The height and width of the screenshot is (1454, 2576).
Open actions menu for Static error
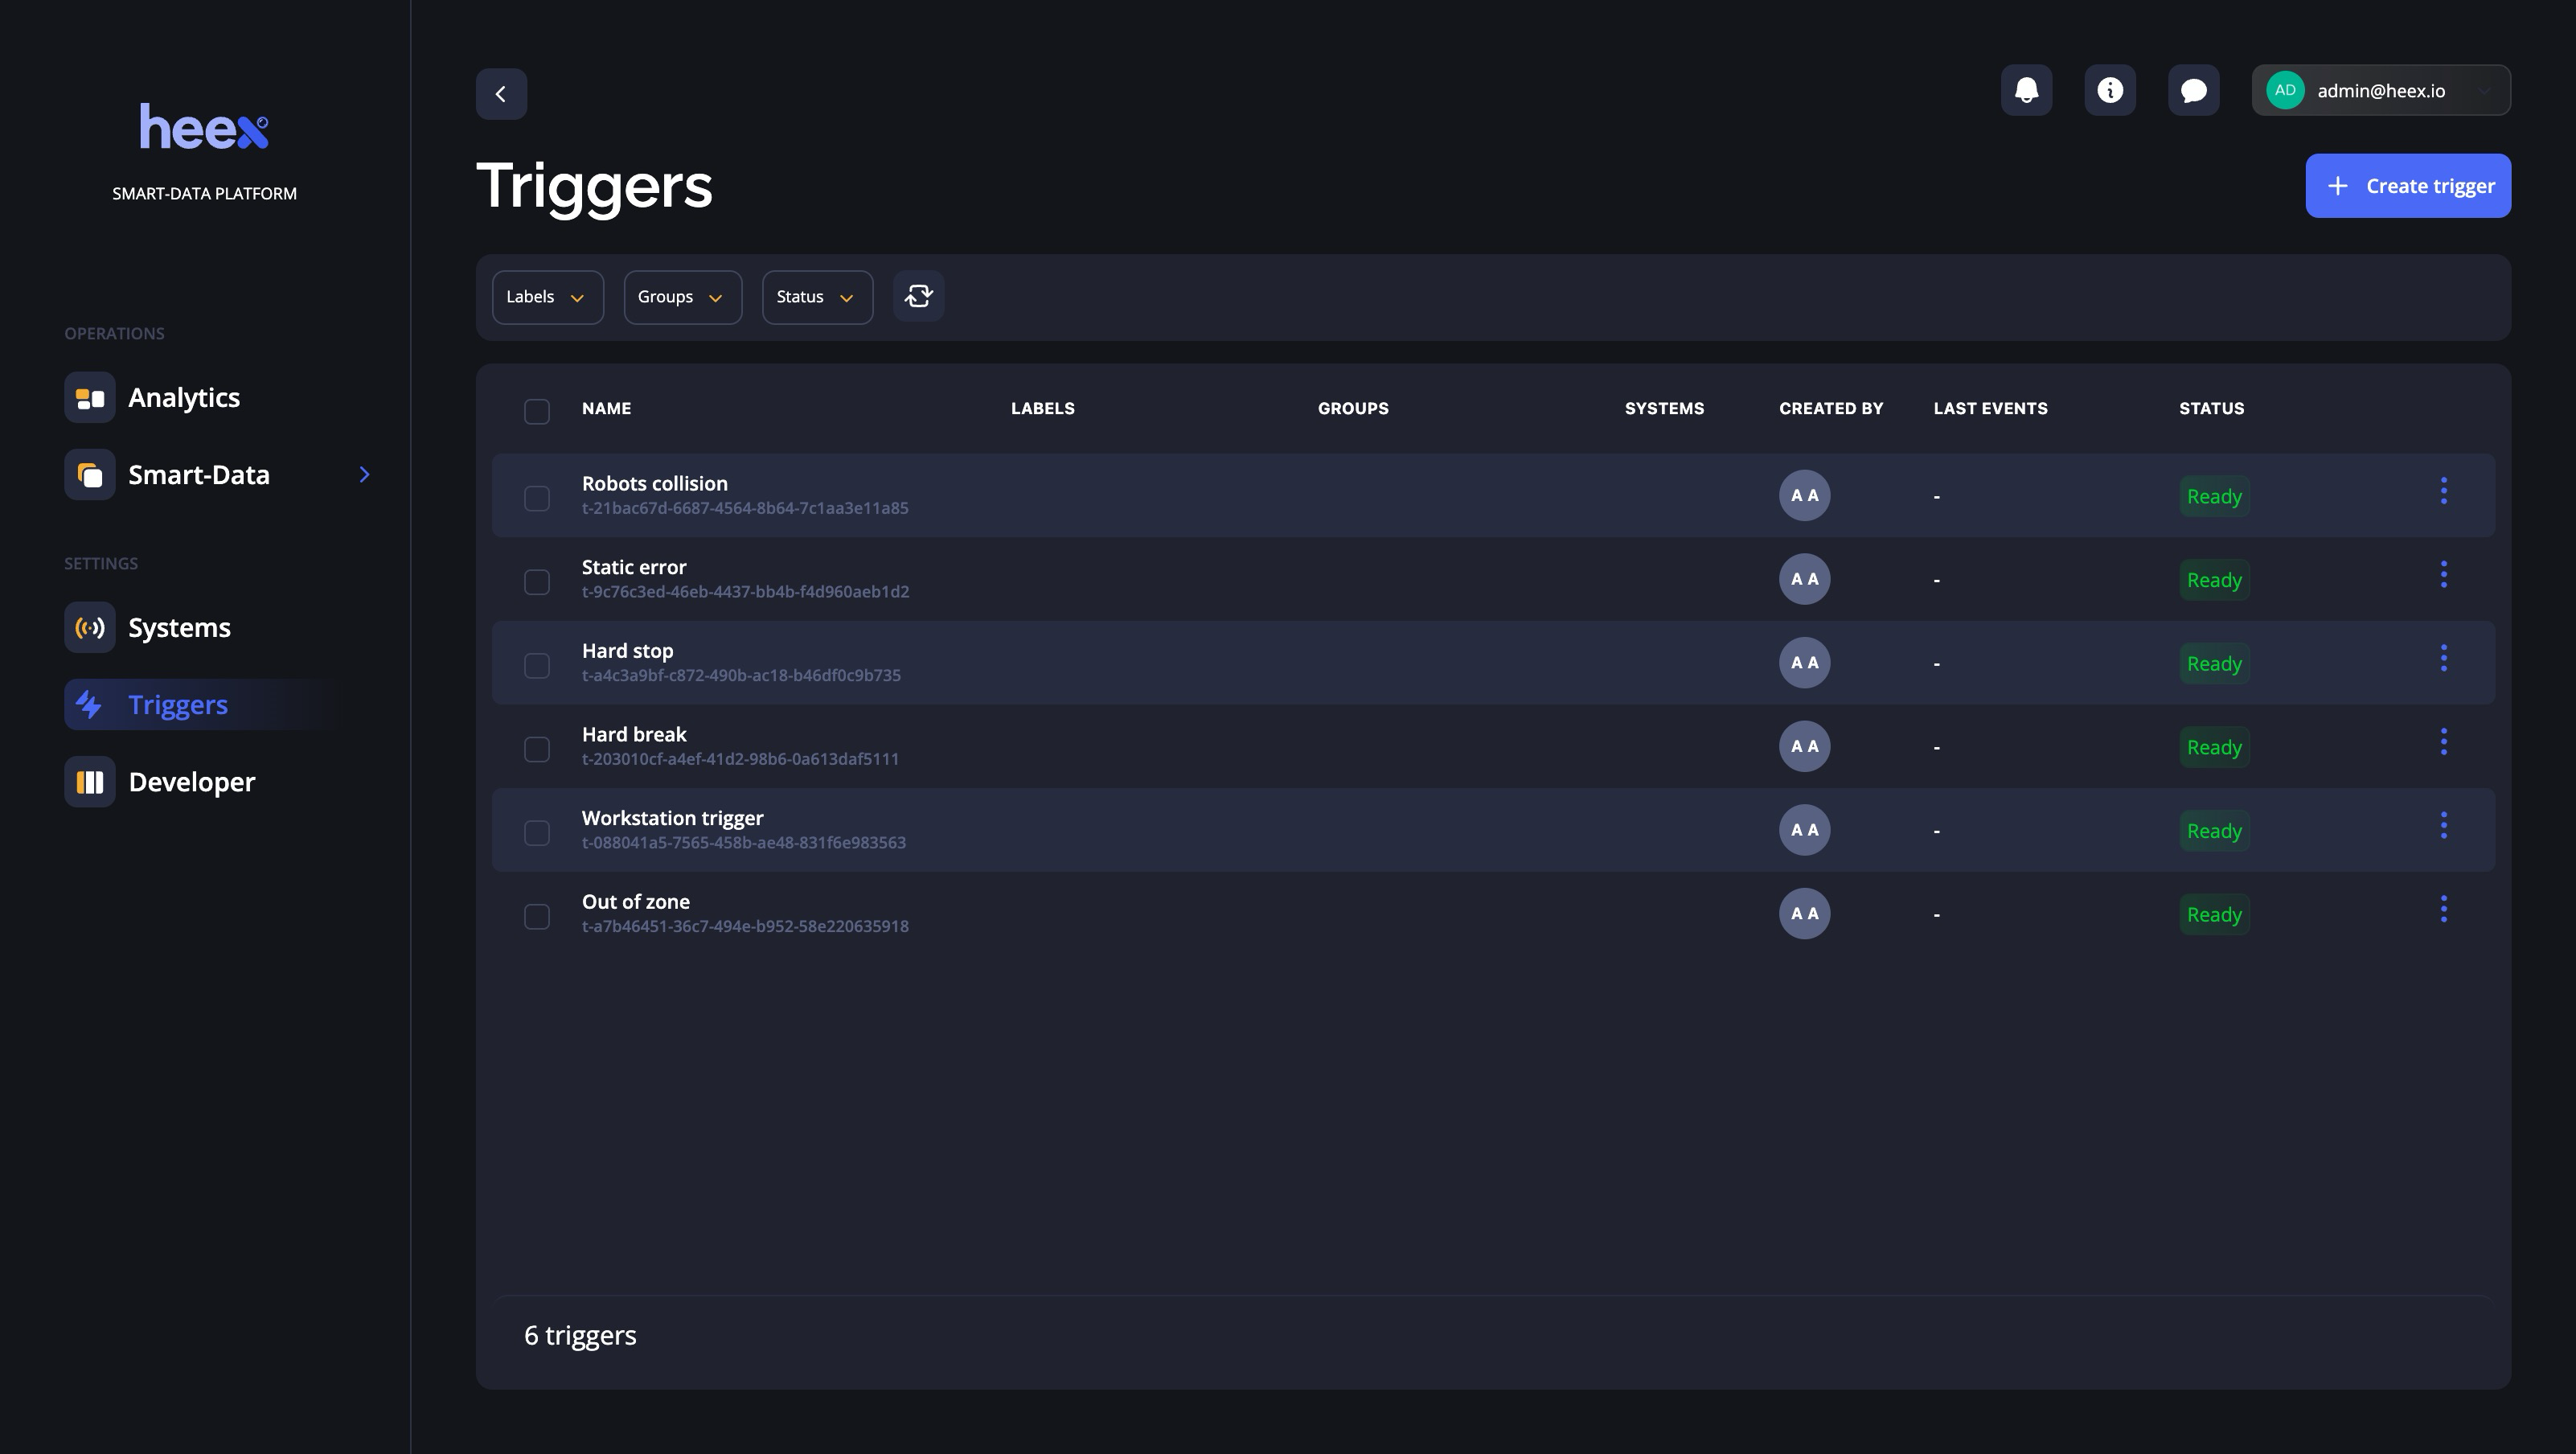pos(2443,575)
